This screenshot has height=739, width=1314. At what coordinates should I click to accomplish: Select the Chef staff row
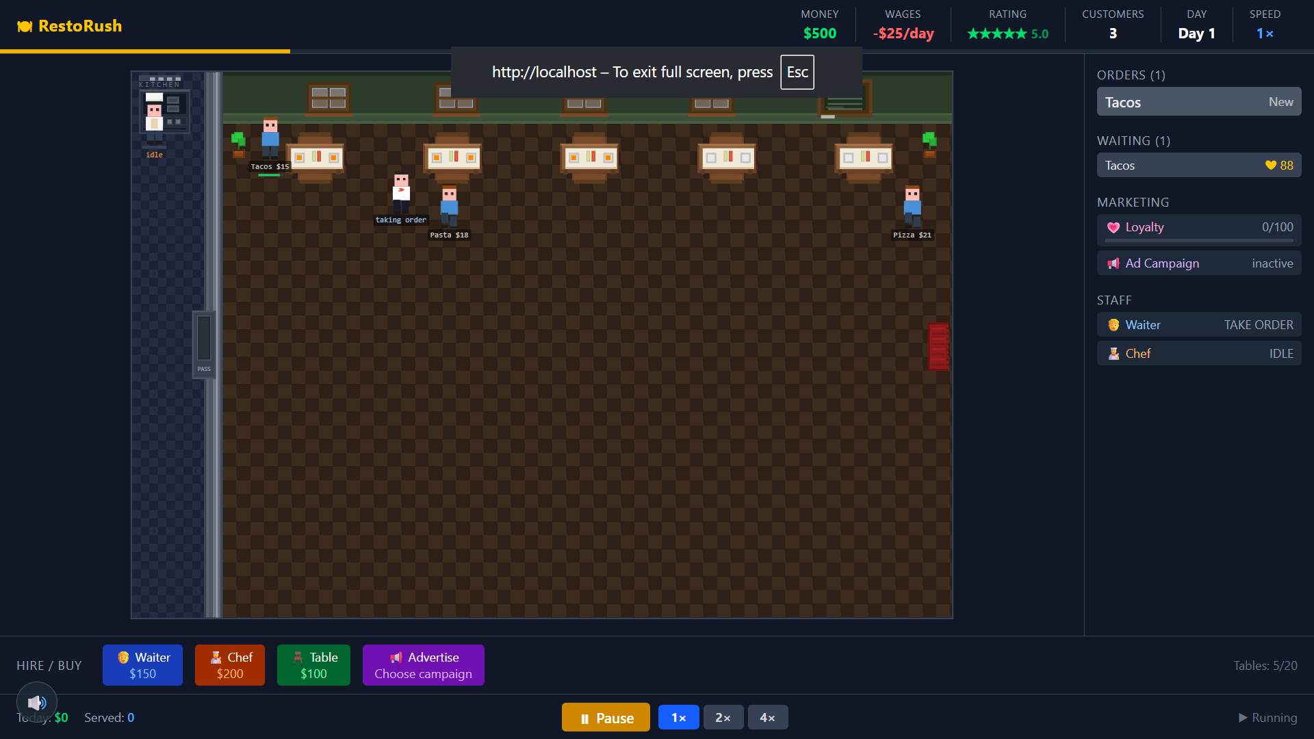[1199, 354]
